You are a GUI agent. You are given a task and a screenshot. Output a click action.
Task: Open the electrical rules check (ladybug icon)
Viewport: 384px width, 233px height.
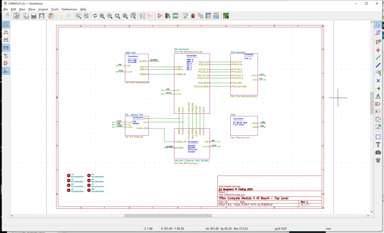pos(193,16)
